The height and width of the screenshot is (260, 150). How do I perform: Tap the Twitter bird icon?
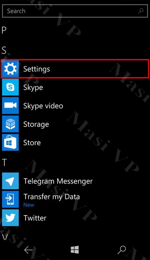pyautogui.click(x=10, y=218)
